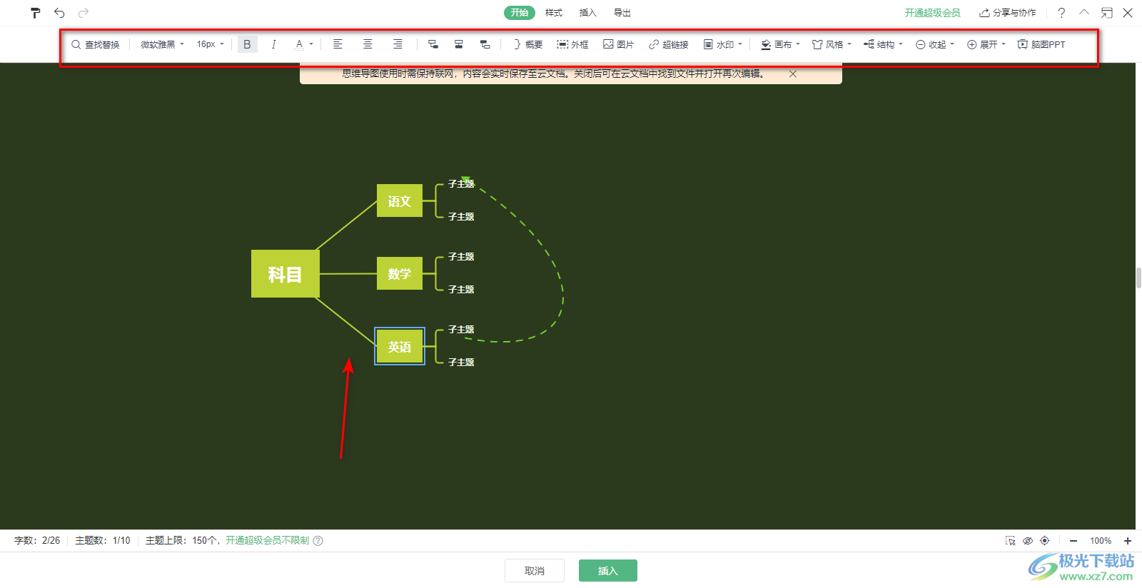1142x588 pixels.
Task: Insert a sibling topic node
Action: tap(459, 44)
